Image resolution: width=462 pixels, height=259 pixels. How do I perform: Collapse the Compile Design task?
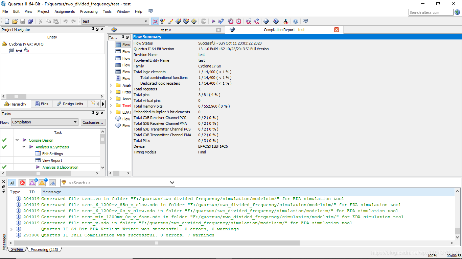[x=17, y=140]
